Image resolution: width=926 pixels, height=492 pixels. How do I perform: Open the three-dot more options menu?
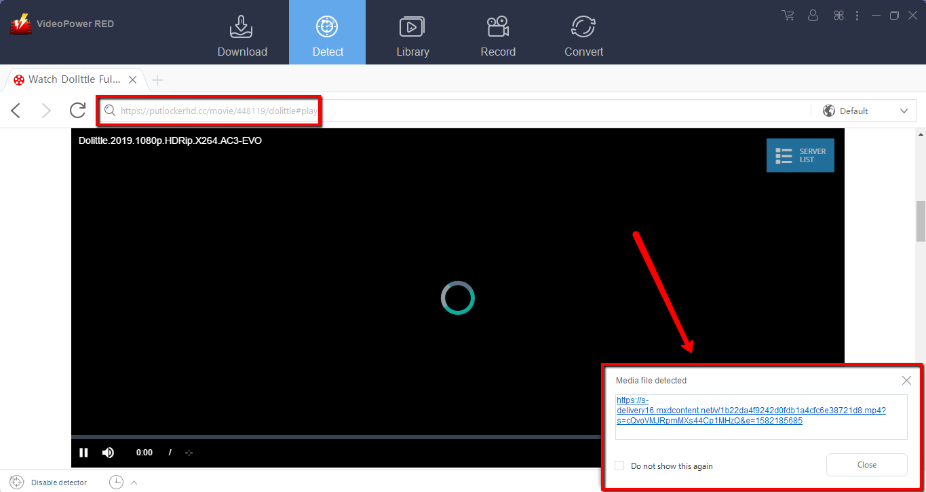point(857,15)
